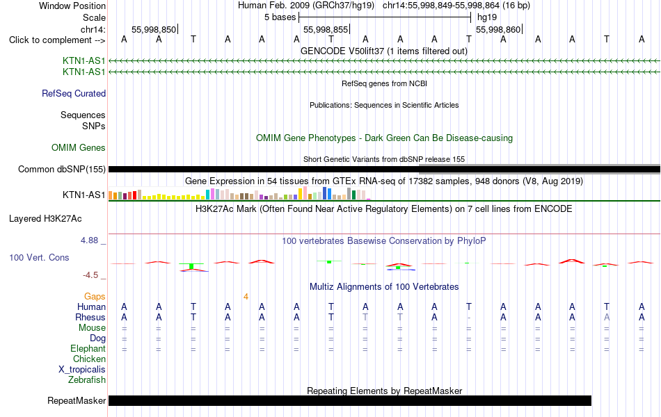661x417 pixels.
Task: Click the 'Short Genetic Variants from dbSNP' title
Action: click(384, 159)
